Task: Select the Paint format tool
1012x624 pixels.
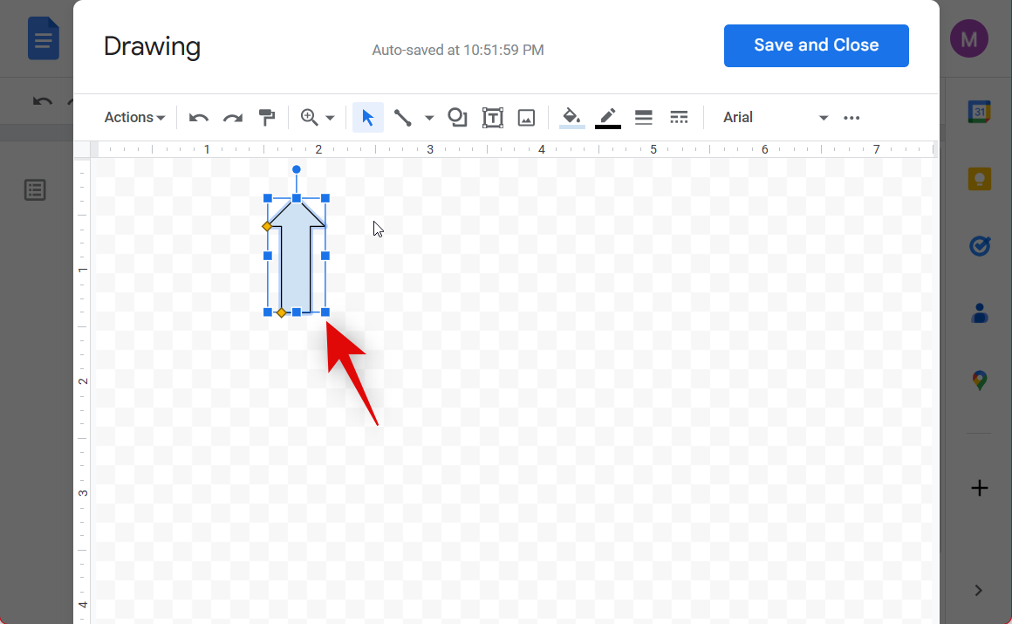Action: 267,118
